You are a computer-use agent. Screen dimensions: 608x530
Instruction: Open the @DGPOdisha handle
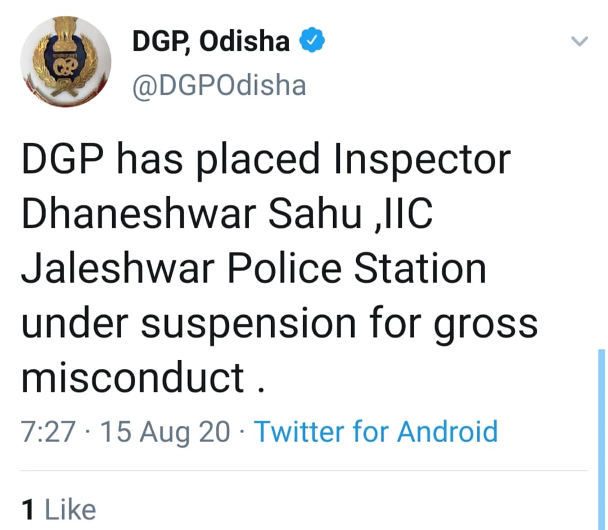pyautogui.click(x=219, y=86)
